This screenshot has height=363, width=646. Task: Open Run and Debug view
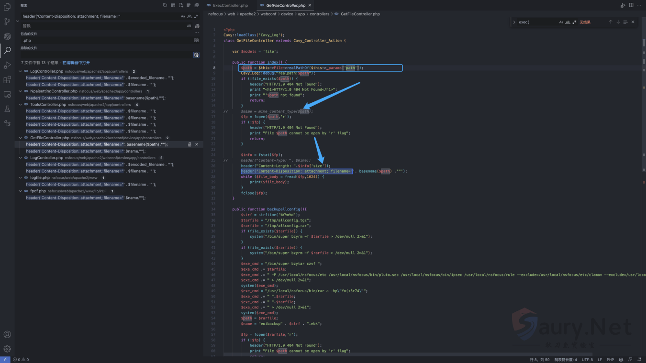[7, 65]
